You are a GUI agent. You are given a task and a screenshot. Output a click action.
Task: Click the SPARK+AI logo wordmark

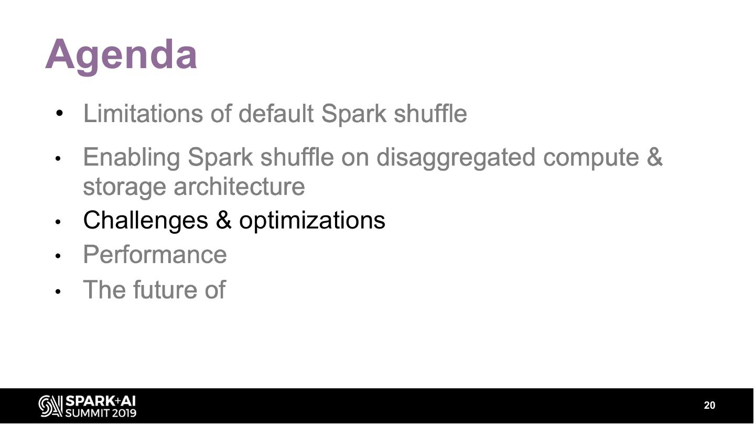(x=101, y=401)
